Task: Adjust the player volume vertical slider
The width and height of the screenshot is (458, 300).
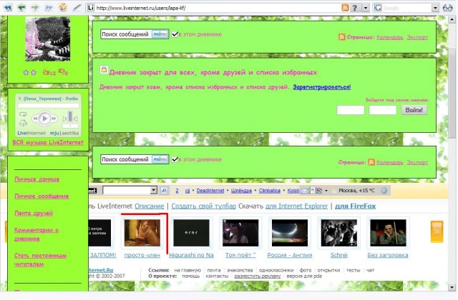Action: pos(70,116)
